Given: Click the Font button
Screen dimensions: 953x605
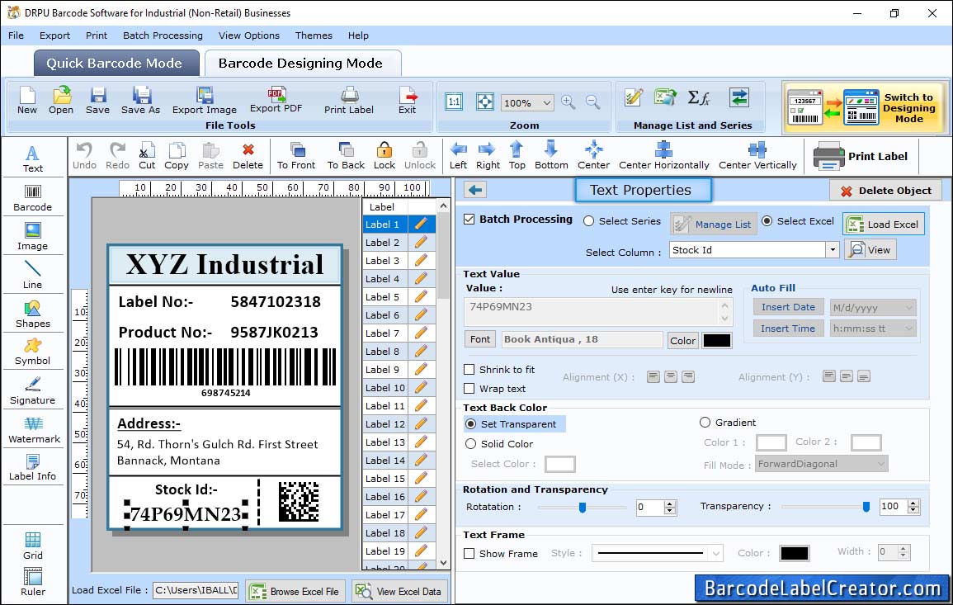Looking at the screenshot, I should [x=480, y=339].
